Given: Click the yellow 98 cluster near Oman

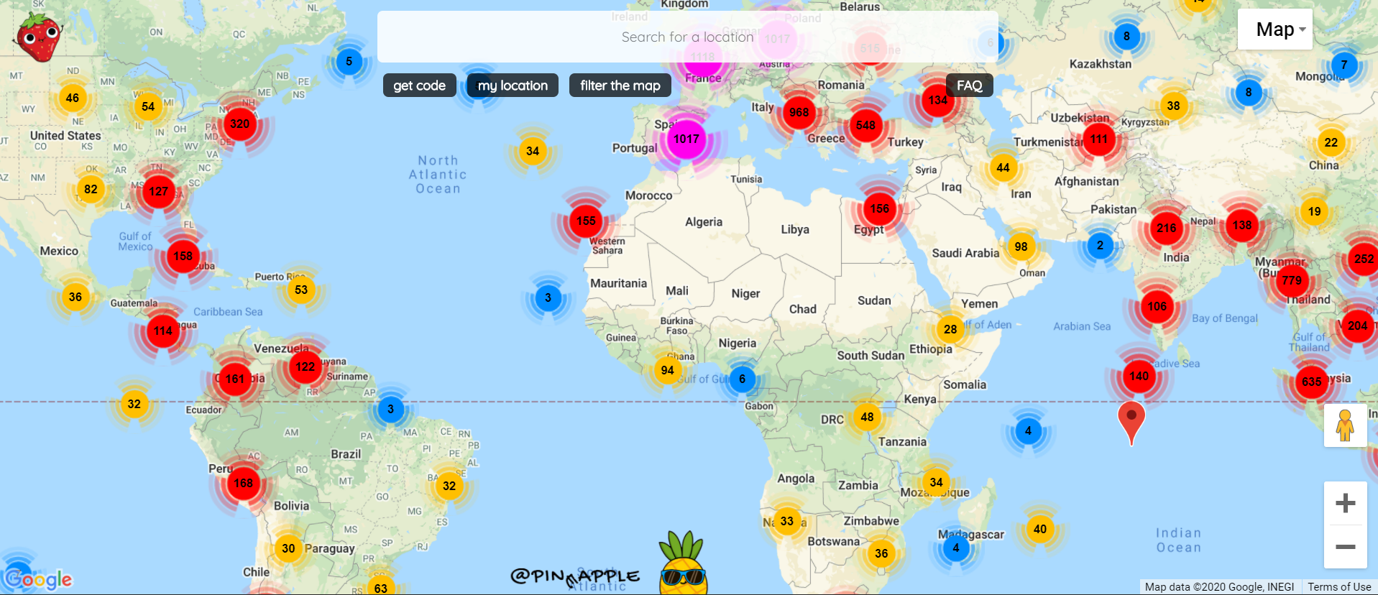Looking at the screenshot, I should click(x=1021, y=246).
